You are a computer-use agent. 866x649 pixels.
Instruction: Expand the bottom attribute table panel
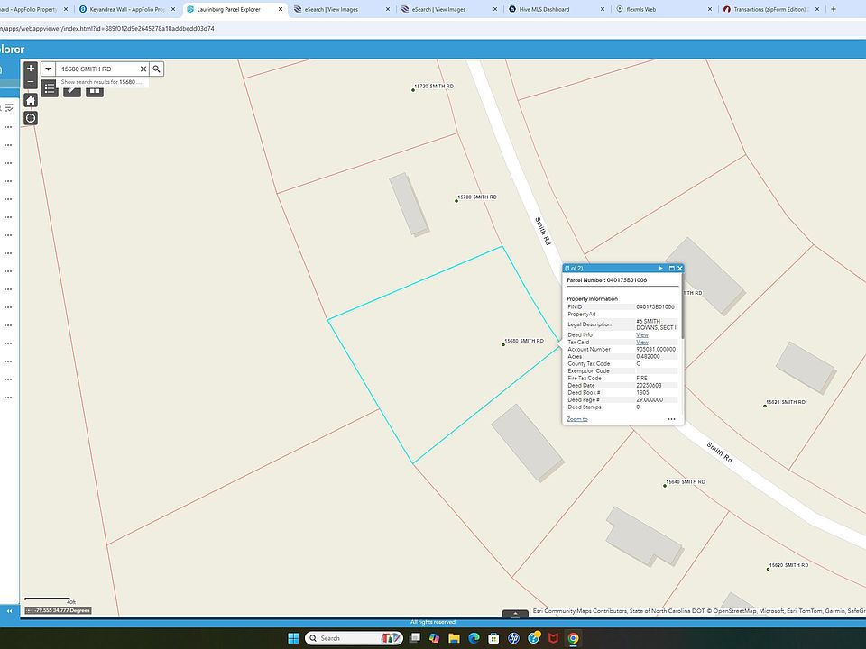(515, 614)
